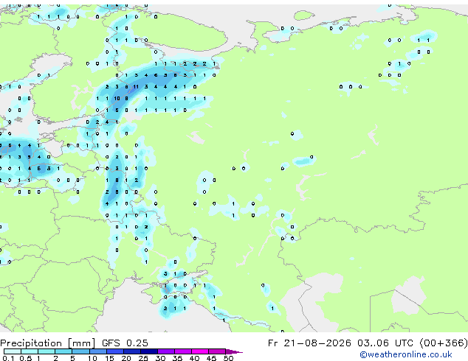Image resolution: width=468 pixels, height=361 pixels.
Task: Click the '50' legend scale label
Action: [228, 358]
